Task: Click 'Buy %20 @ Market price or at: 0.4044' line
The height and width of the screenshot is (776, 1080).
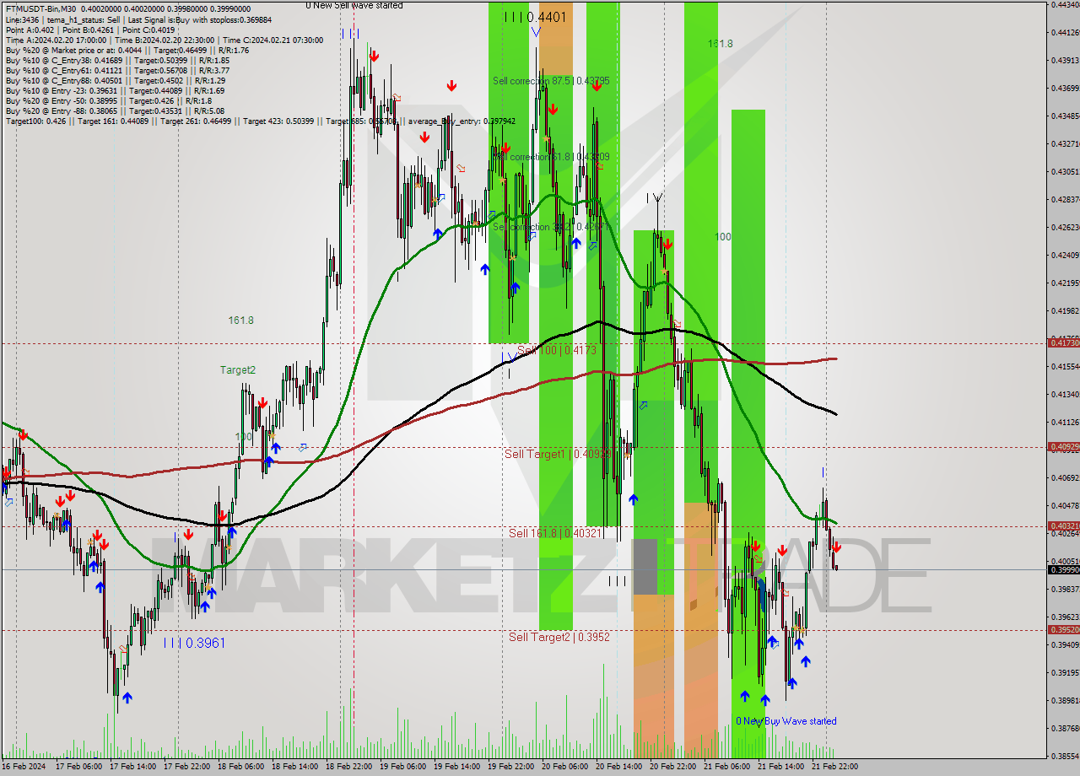Action: [x=127, y=50]
